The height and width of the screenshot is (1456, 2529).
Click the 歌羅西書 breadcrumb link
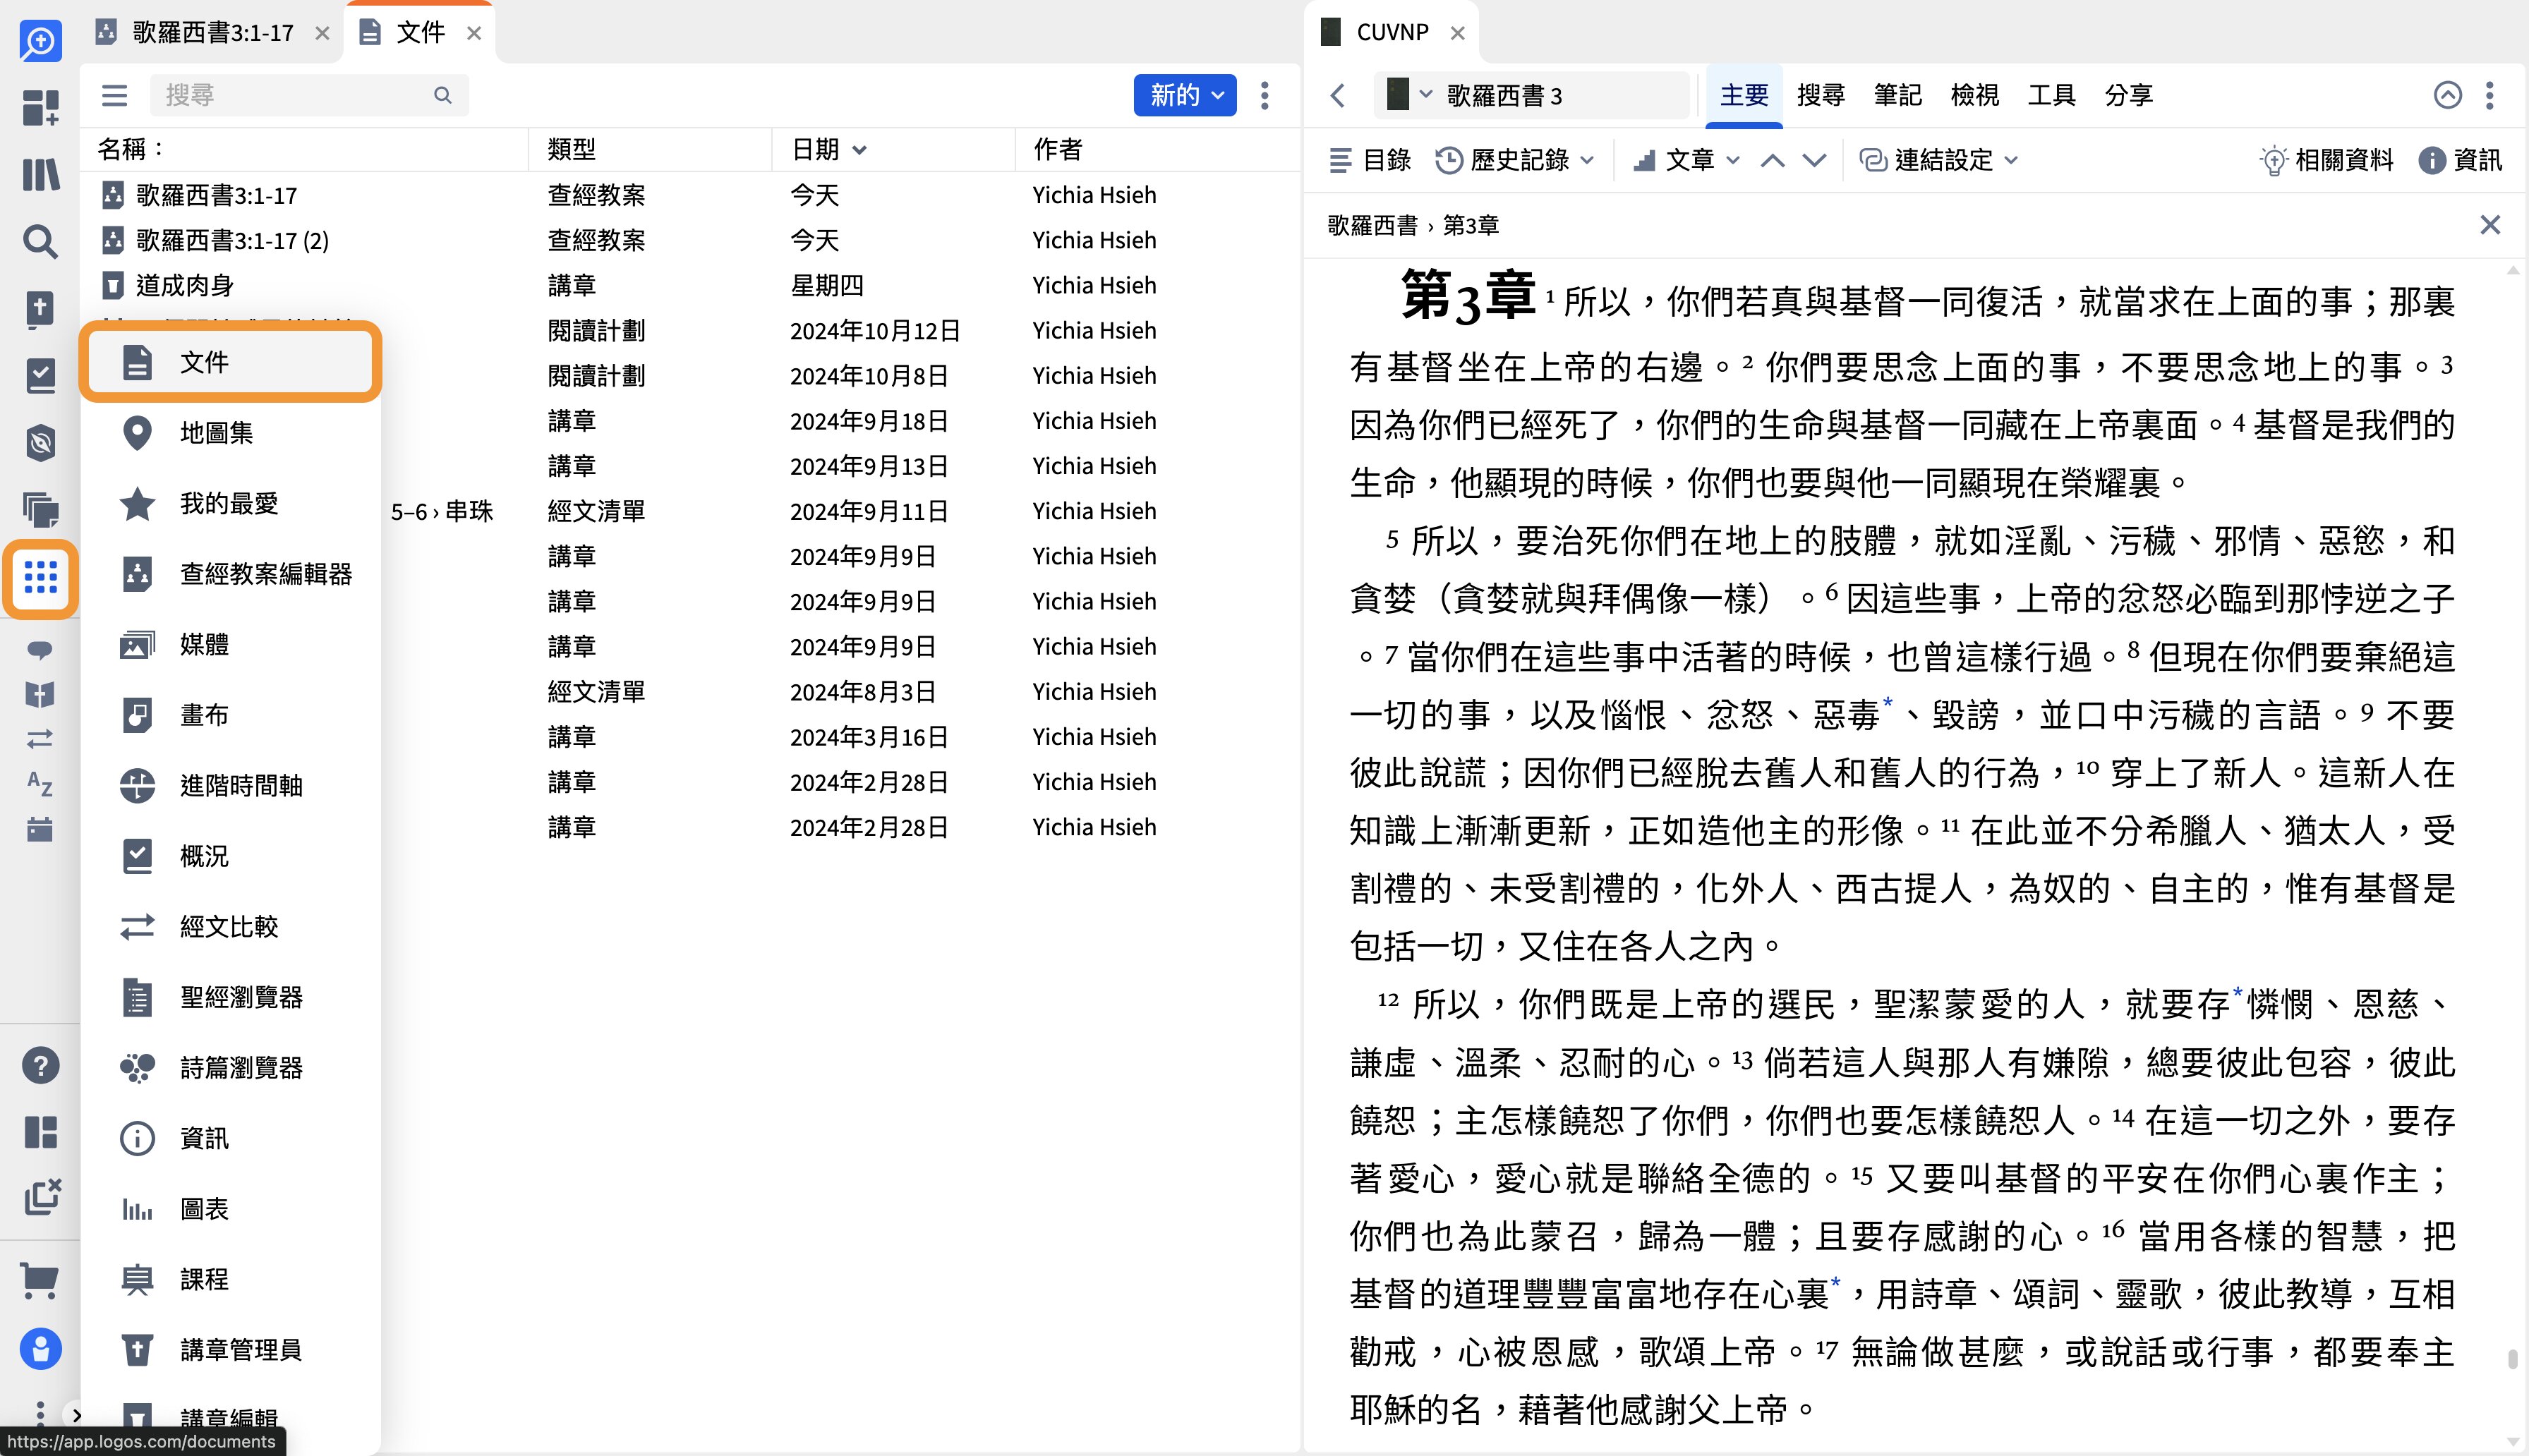(1372, 225)
